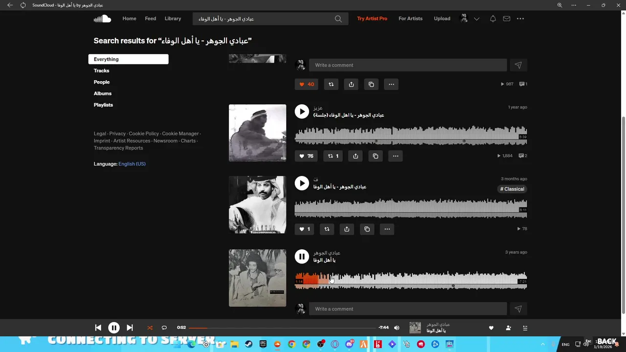Open the Cookie Policy link
The image size is (626, 352).
click(144, 133)
